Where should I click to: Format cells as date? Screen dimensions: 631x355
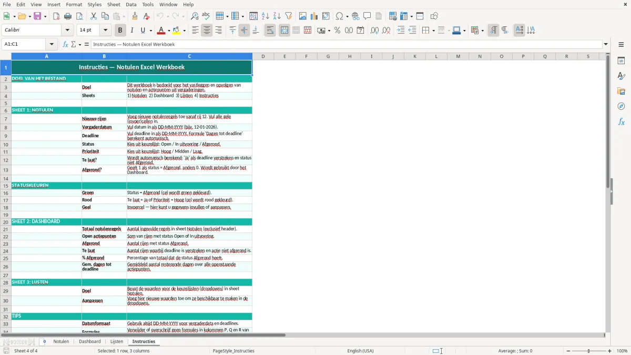(x=360, y=31)
